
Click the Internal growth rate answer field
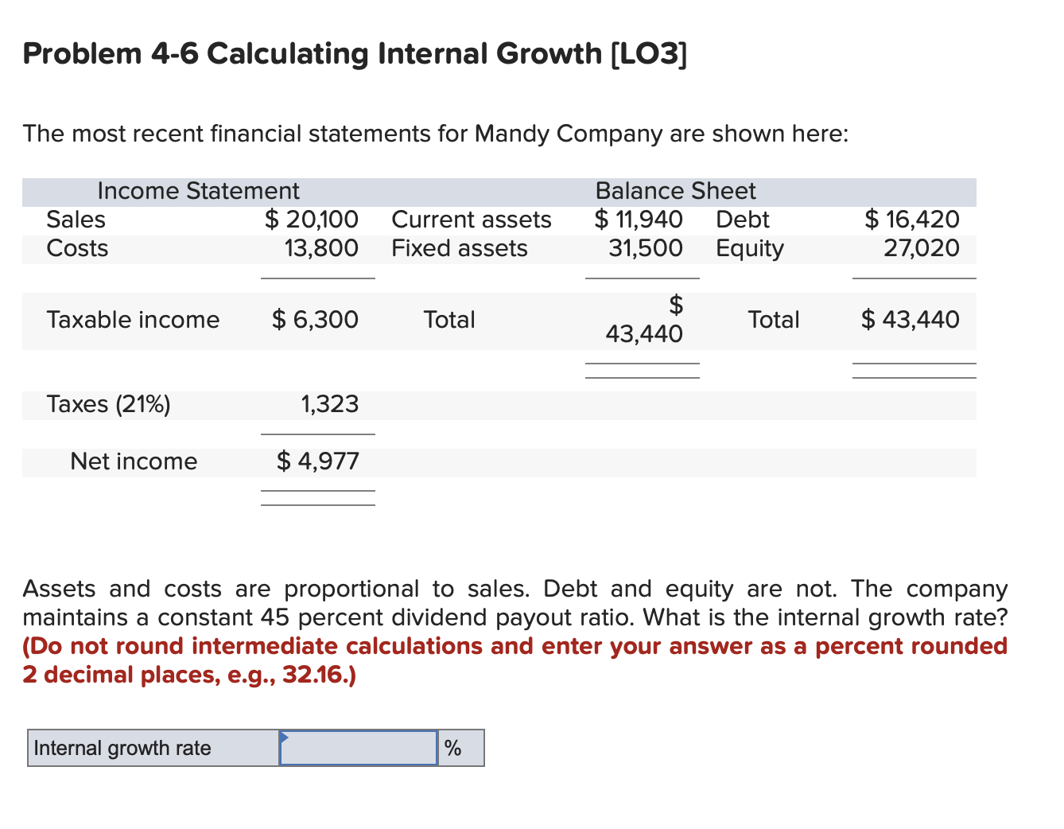[359, 748]
